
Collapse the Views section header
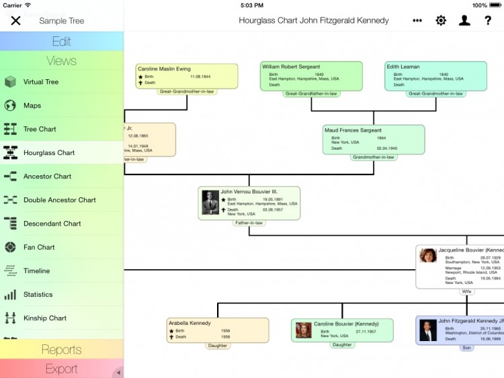pyautogui.click(x=62, y=60)
